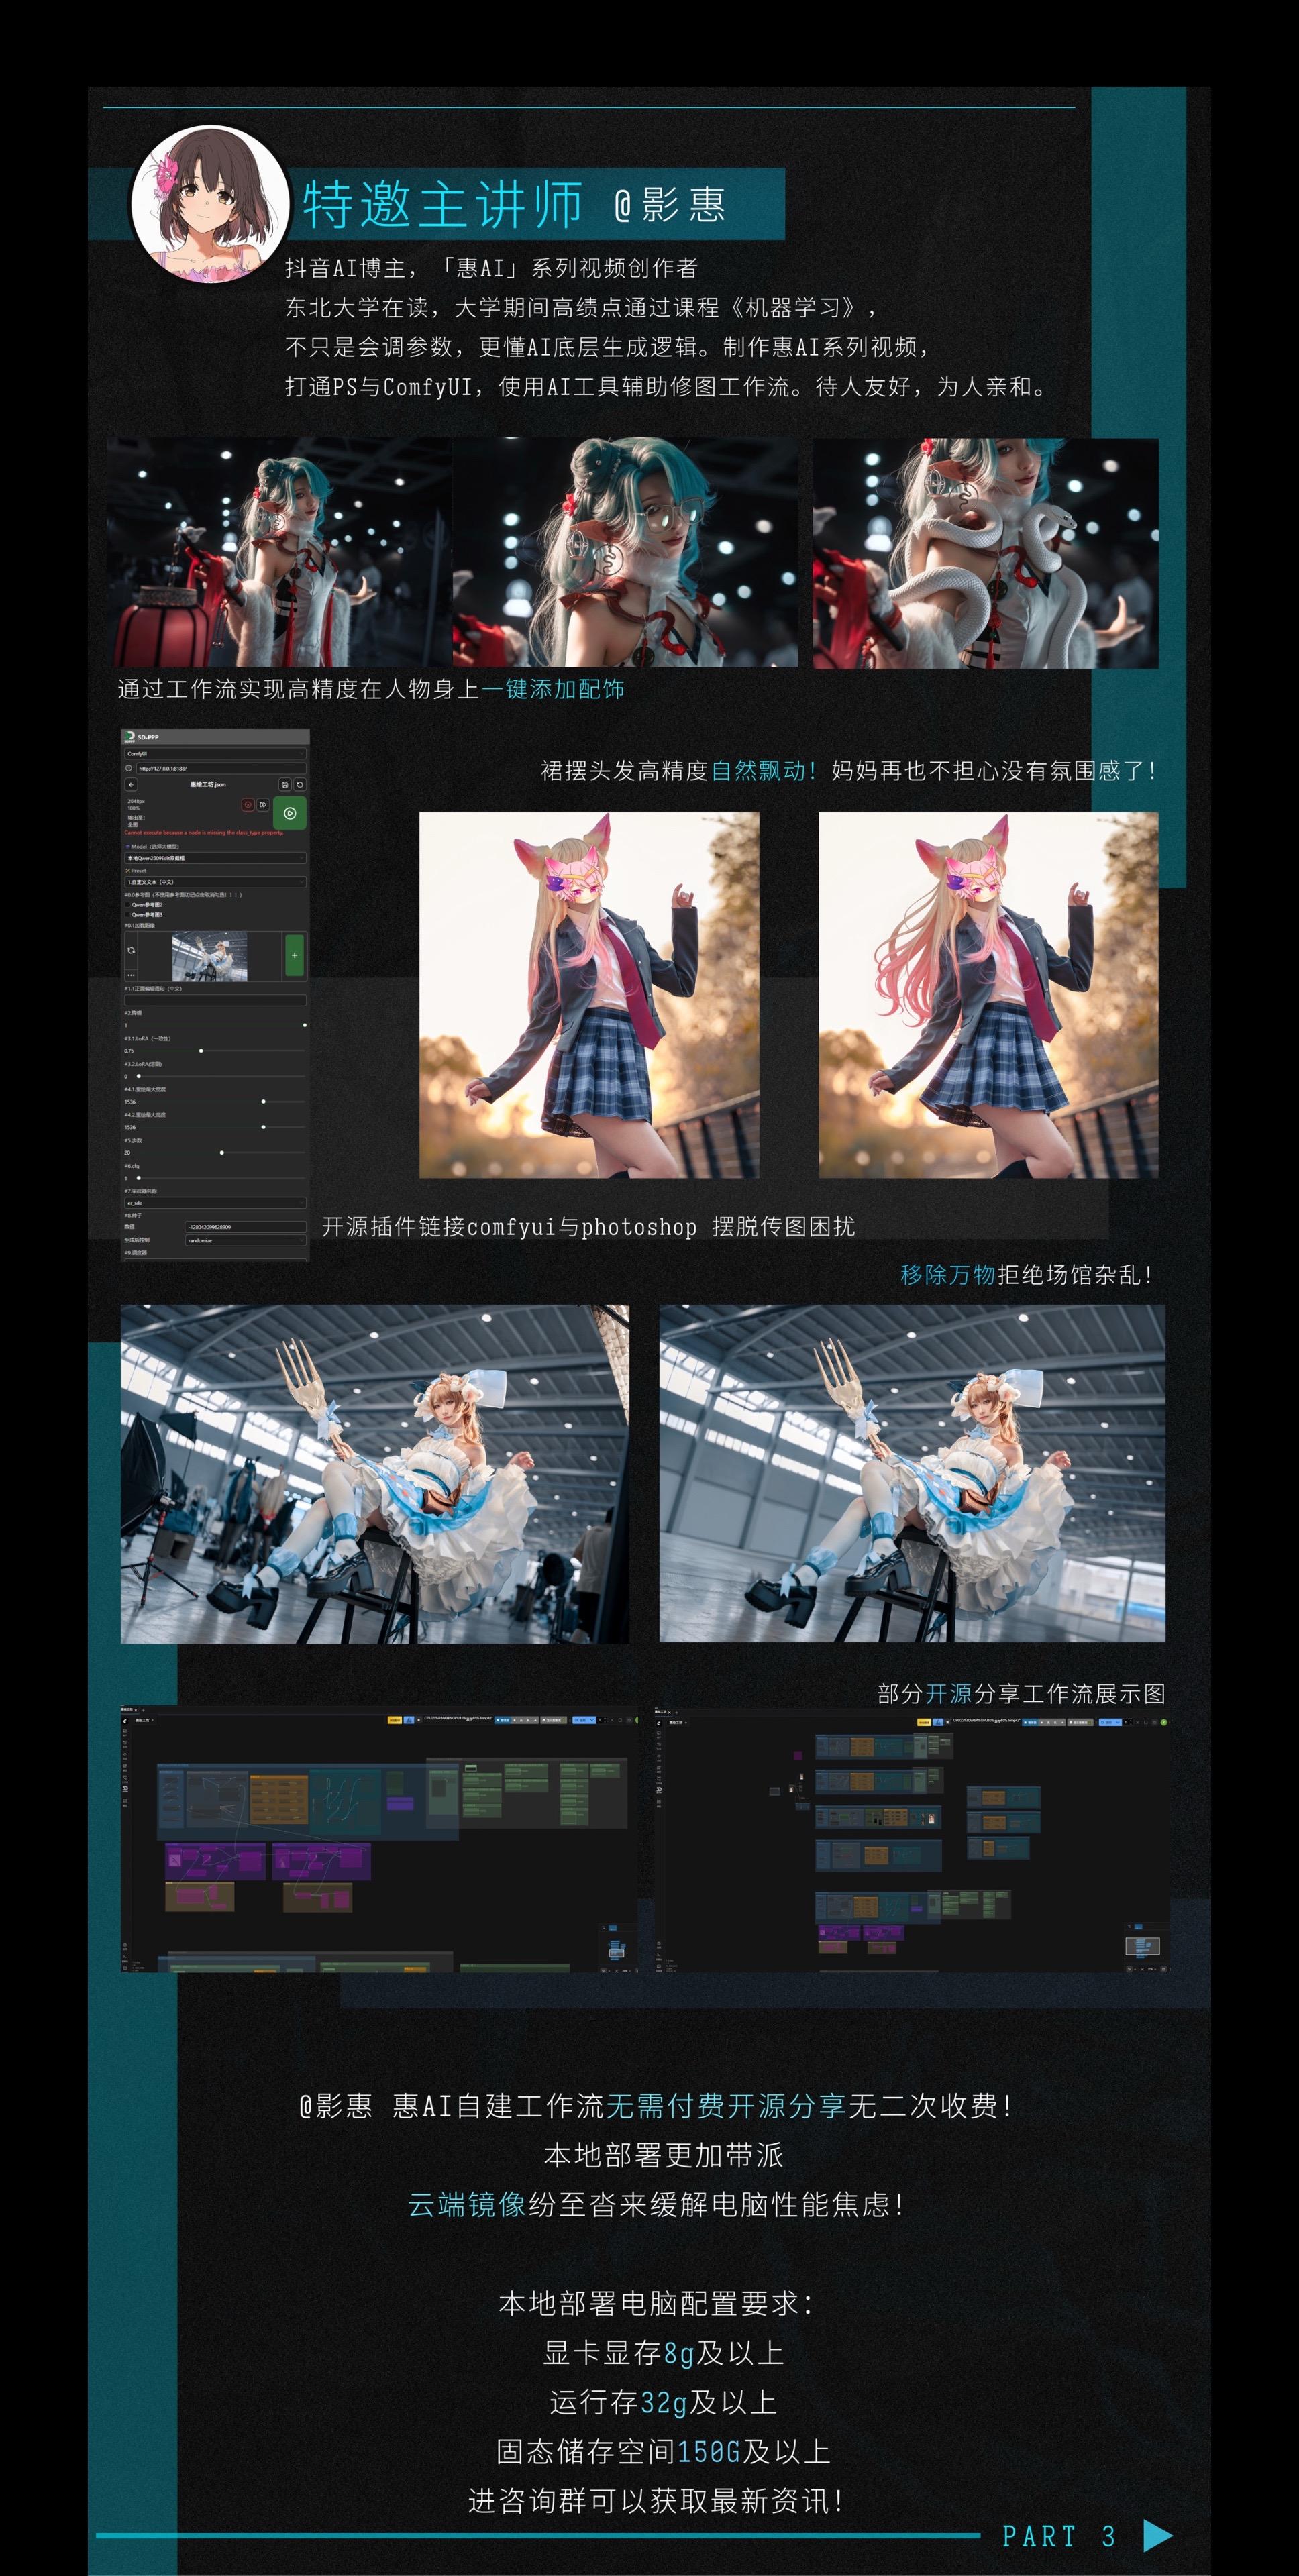The image size is (1299, 2576).
Task: Open the Preset dropdown
Action: click(214, 882)
